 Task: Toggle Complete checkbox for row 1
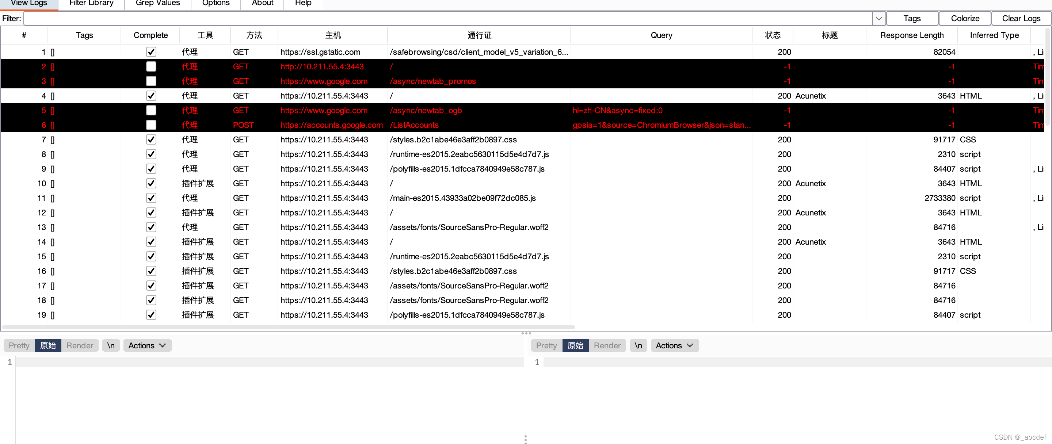(151, 52)
